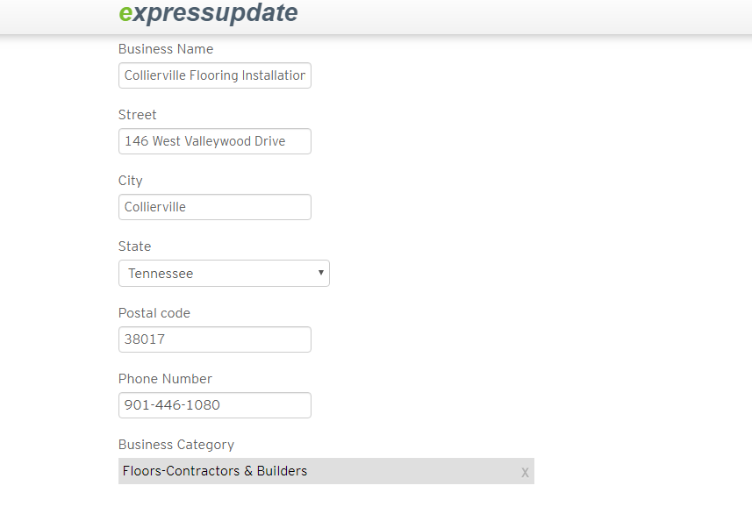Remove the Floors-Contractors & Builders category
Viewport: 752px width, 507px height.
click(x=525, y=473)
